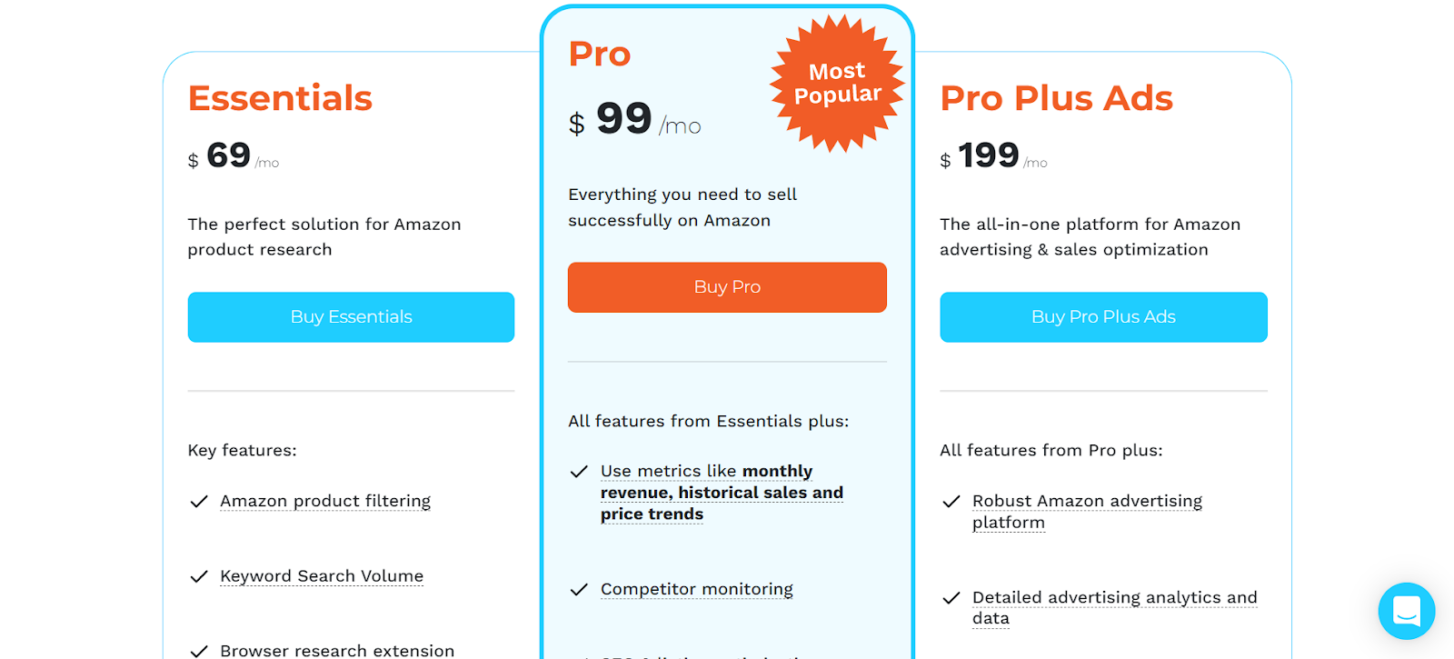Click checkmark beside Keyword Search Volume
This screenshot has width=1454, height=659.
click(199, 576)
